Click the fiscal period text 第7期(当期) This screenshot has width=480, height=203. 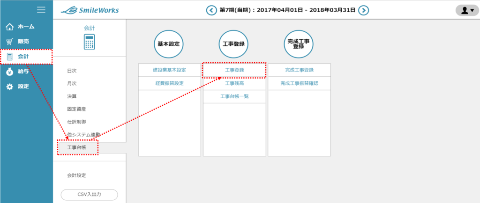coord(236,10)
